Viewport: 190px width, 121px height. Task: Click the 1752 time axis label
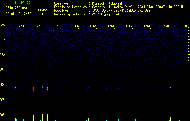pos(39,26)
